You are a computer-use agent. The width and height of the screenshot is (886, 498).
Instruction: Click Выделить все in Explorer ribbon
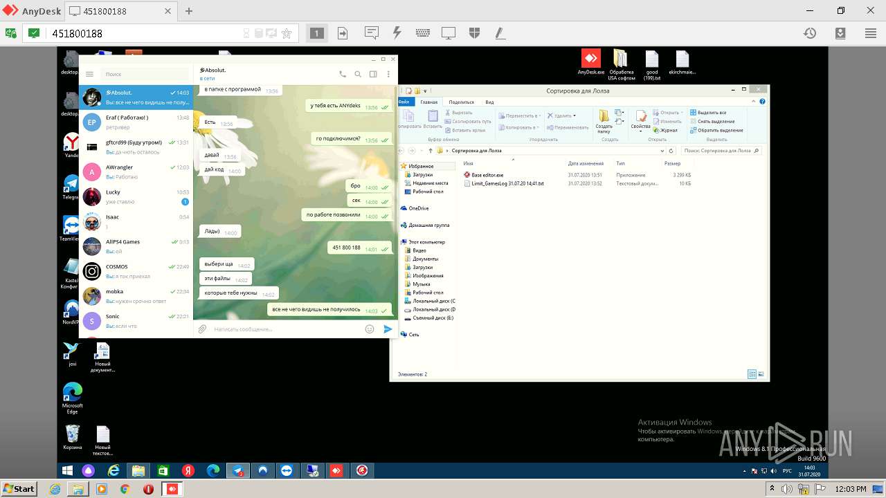coord(707,113)
